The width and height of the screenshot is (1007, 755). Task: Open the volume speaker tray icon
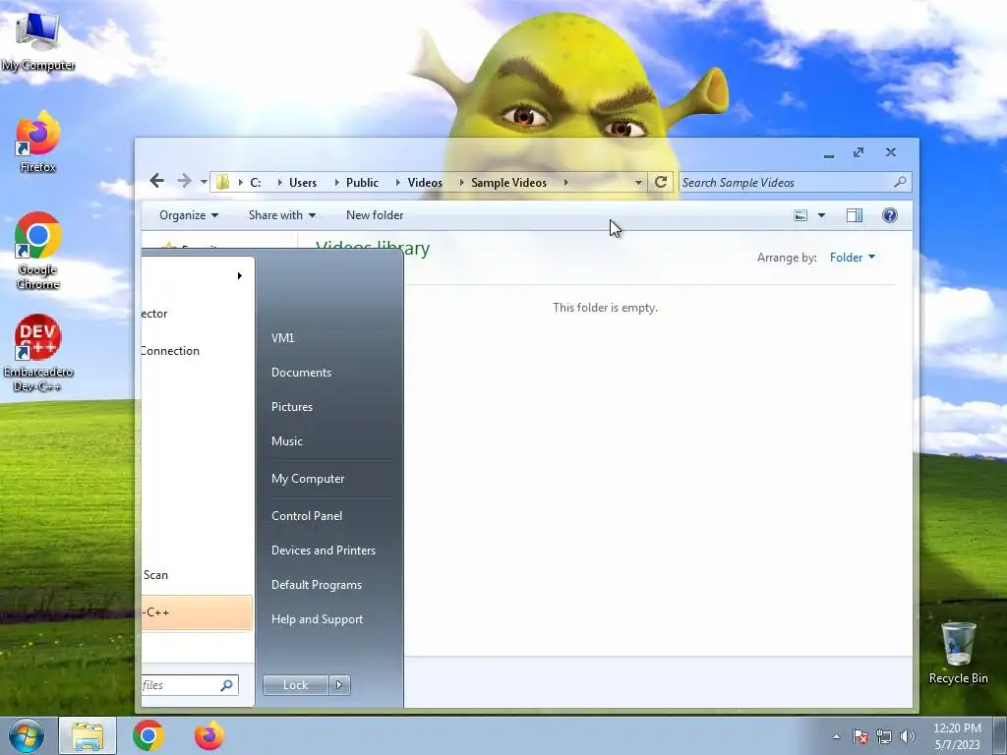click(908, 736)
